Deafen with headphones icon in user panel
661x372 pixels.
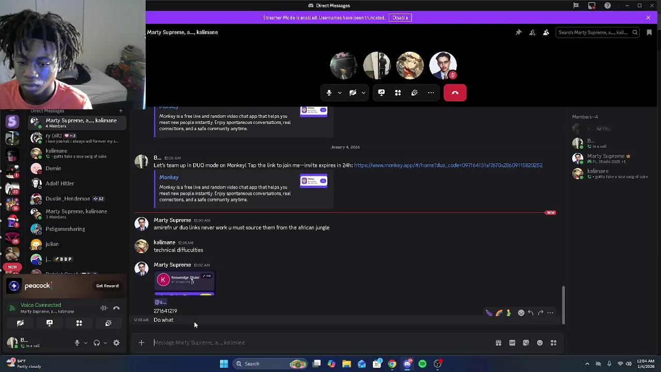click(97, 343)
